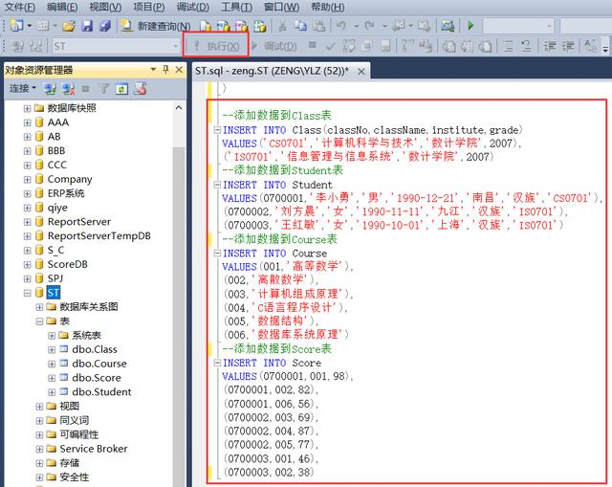Open the 编辑(E) menu
This screenshot has height=487, width=612.
pos(62,7)
